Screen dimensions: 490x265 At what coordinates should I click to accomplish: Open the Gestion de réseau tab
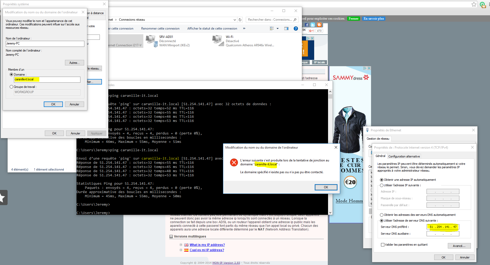tap(378, 139)
